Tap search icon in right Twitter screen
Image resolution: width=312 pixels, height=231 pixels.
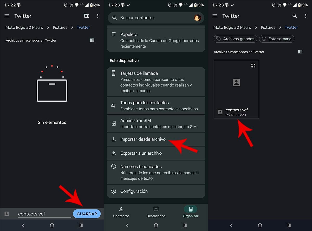(295, 16)
